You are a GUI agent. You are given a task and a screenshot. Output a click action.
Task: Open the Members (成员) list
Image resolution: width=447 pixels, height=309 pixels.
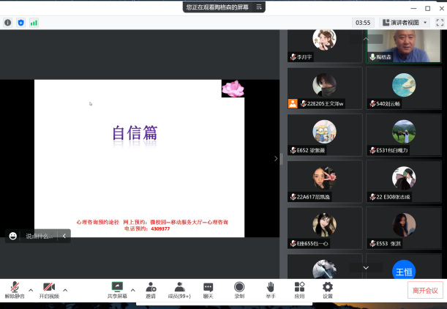[x=179, y=288]
